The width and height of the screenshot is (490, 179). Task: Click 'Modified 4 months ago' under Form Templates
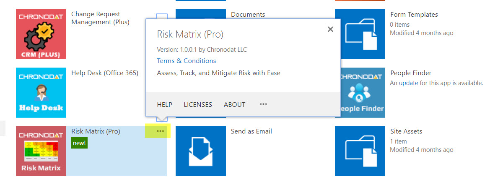(422, 33)
